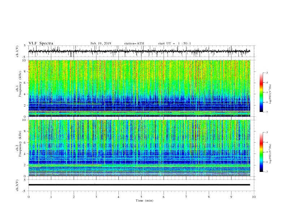Screen dimensions: 286x221
Task: Click time axis tick label "10"
Action: click(254, 197)
